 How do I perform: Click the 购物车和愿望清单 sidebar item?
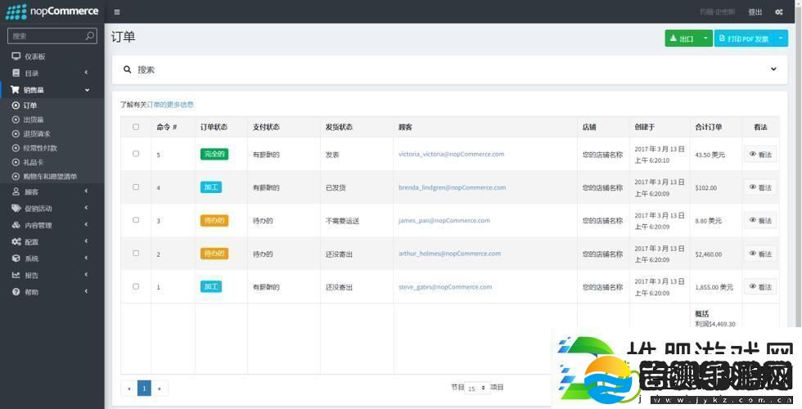tap(49, 177)
